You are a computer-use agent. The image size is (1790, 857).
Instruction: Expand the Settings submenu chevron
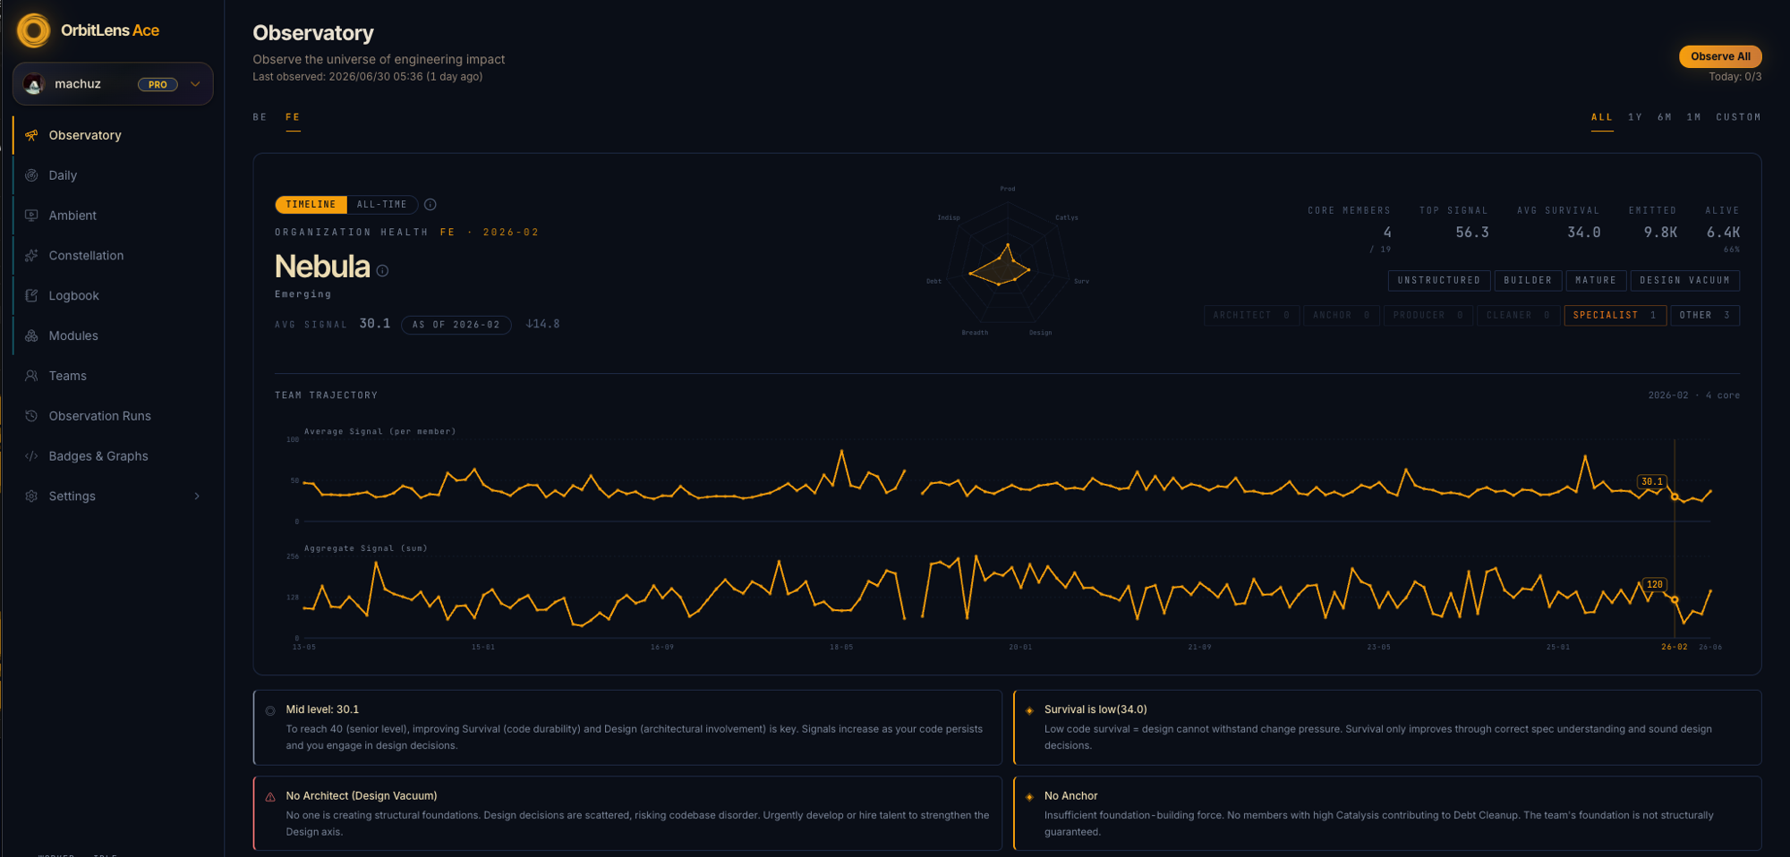(197, 496)
